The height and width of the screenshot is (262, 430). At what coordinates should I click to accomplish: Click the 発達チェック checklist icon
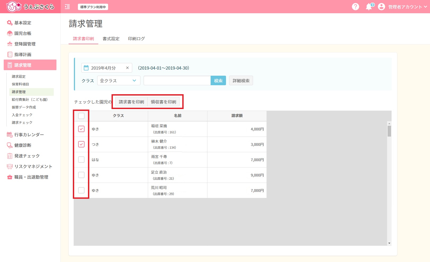10,156
